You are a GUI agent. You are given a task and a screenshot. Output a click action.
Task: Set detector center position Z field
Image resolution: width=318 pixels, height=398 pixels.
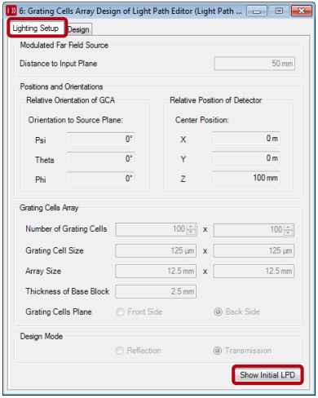tap(246, 178)
